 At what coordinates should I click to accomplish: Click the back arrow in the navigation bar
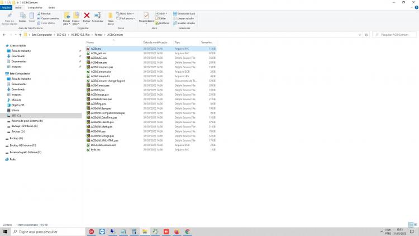click(x=4, y=35)
